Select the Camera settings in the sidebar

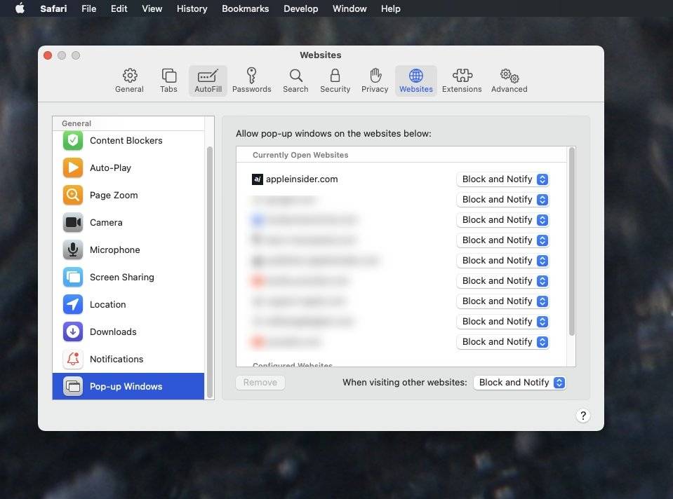tap(106, 222)
